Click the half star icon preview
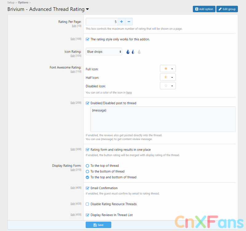This screenshot has width=246, height=231. point(166,77)
